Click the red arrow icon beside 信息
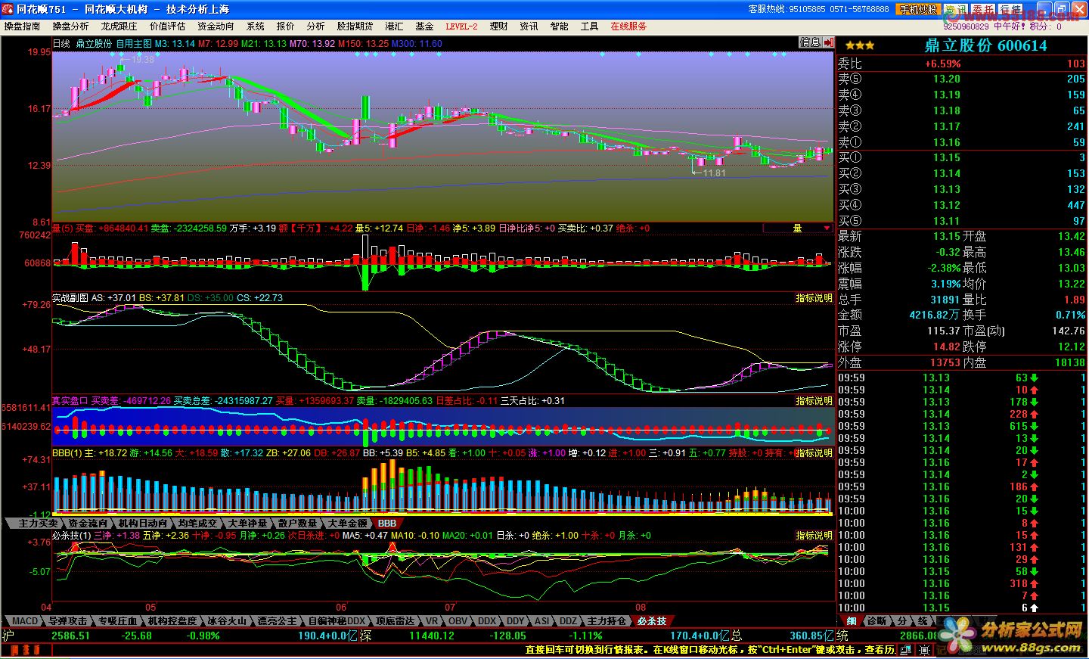 [x=829, y=43]
